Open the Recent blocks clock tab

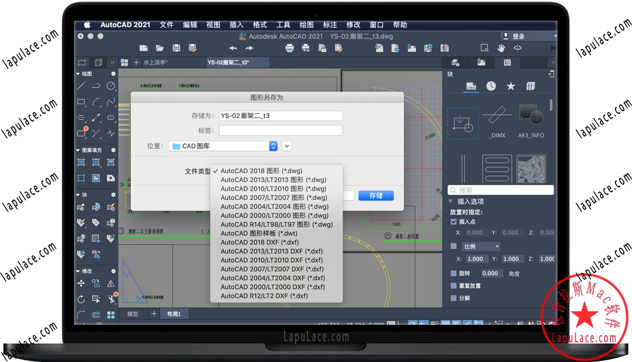click(491, 86)
